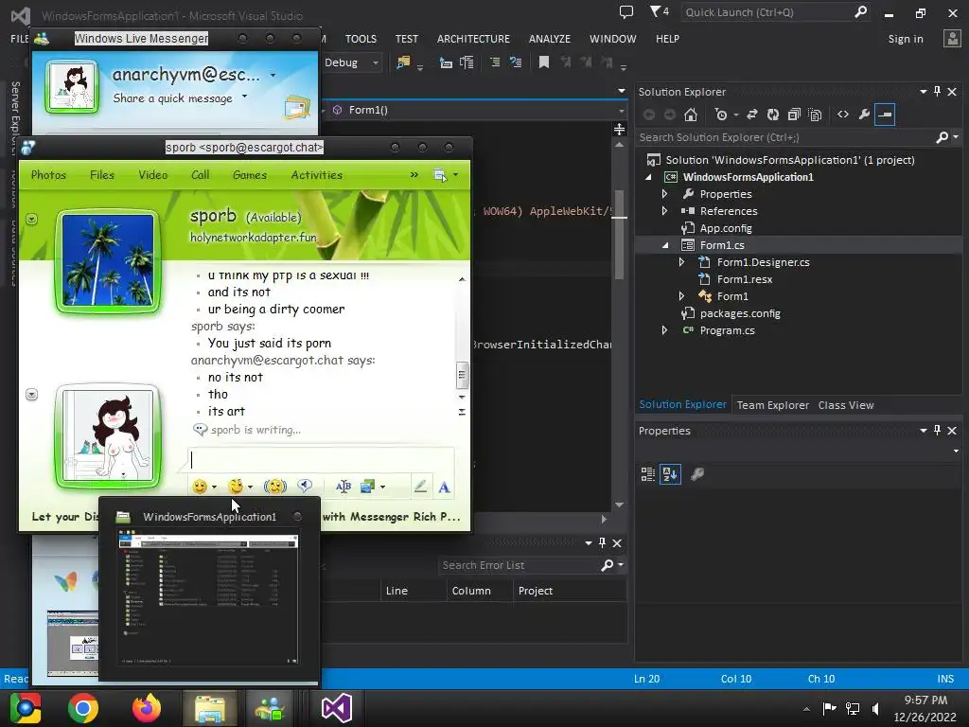
Task: Open the ARCHITECTURE menu
Action: [473, 38]
